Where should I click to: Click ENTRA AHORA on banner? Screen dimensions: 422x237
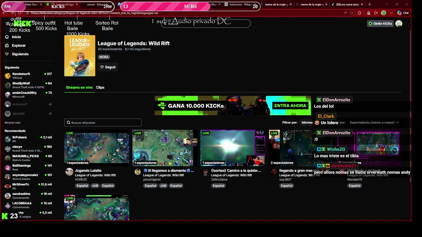tap(290, 106)
